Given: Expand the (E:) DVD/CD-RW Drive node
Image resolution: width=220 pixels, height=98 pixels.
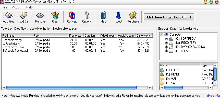Looking at the screenshot, I should 167,47.
